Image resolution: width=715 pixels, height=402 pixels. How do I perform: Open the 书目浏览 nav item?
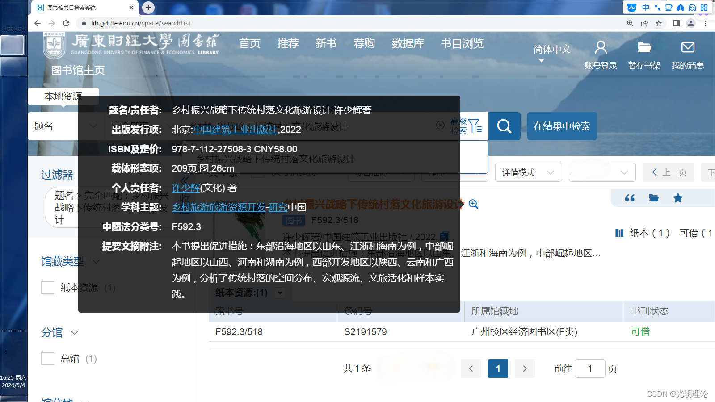click(x=462, y=43)
